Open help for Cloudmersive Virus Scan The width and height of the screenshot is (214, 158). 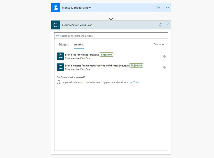[x=160, y=25]
